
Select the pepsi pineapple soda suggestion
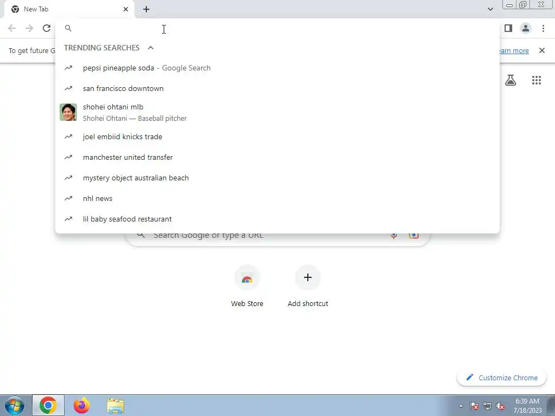click(277, 68)
